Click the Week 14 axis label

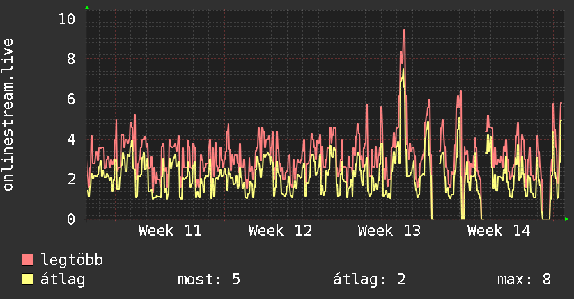[x=499, y=231]
